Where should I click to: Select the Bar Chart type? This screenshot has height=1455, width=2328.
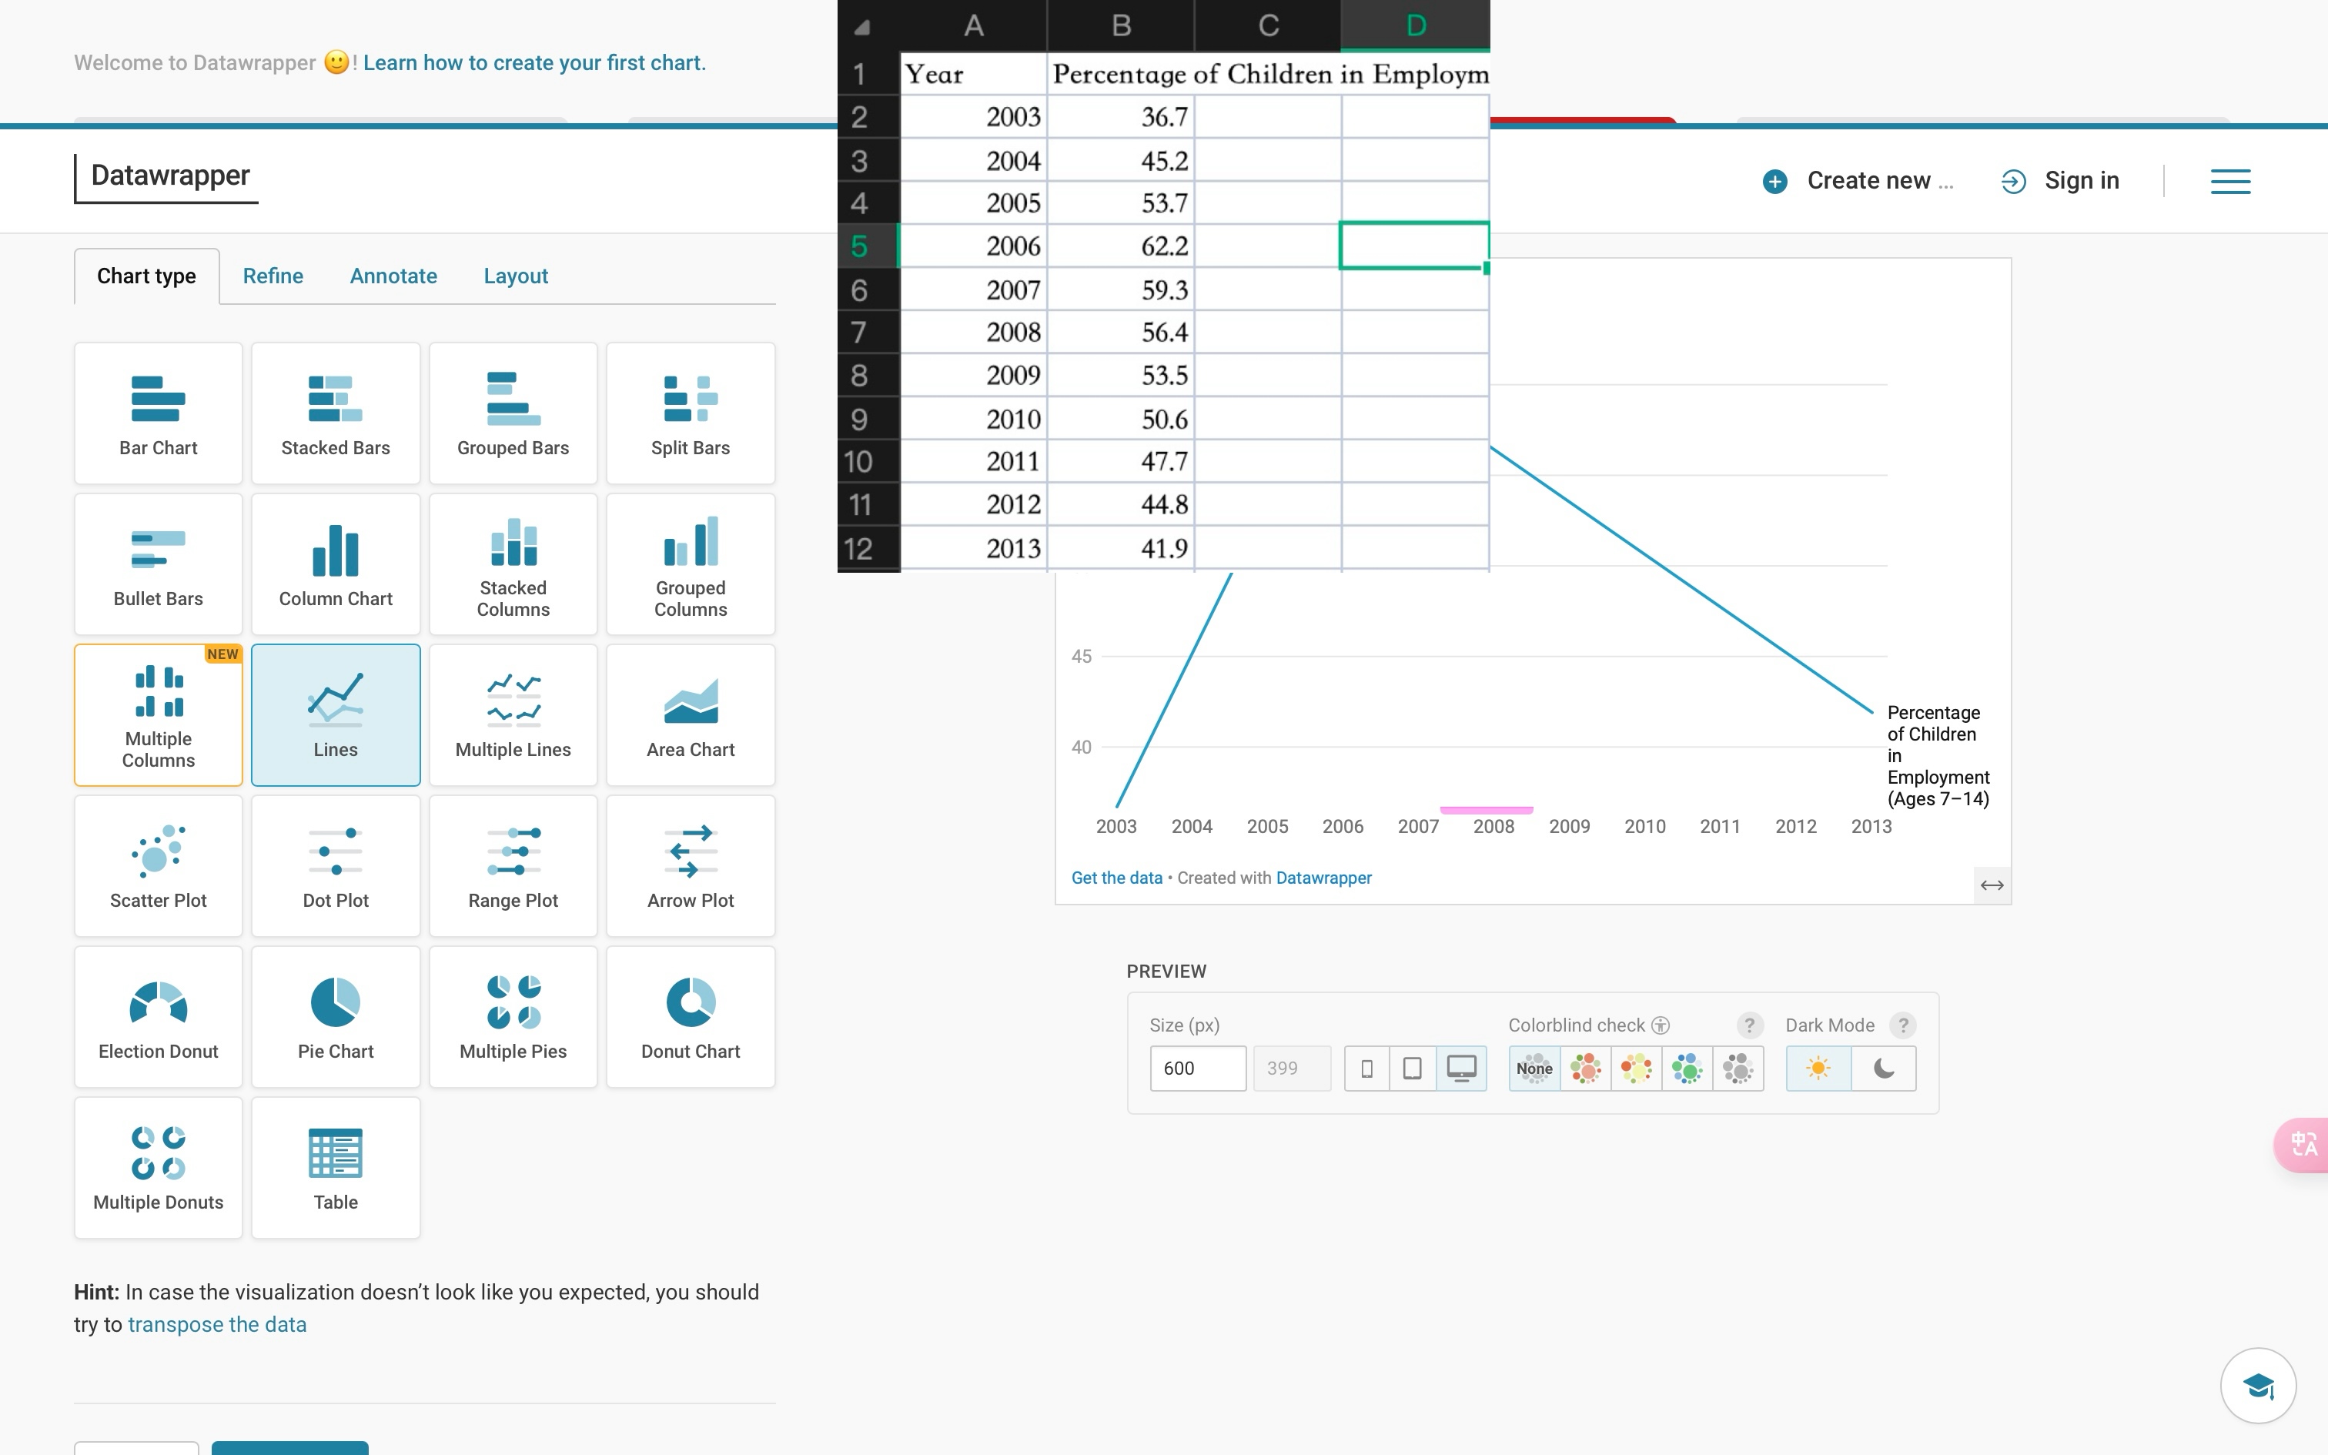[158, 413]
